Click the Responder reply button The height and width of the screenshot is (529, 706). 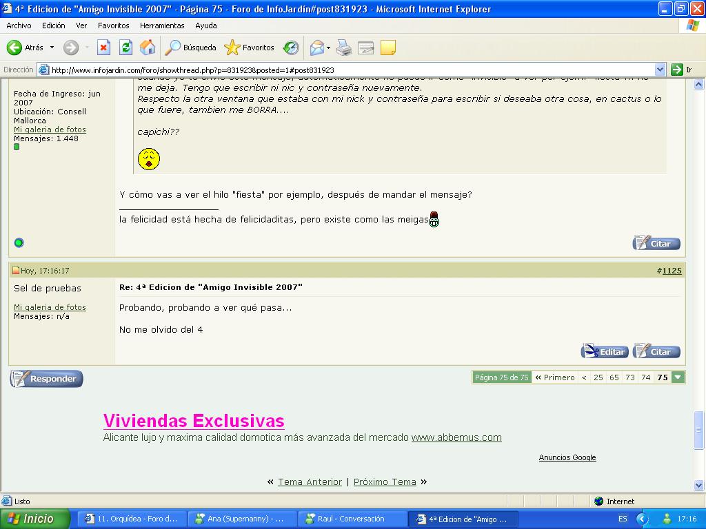pos(46,379)
